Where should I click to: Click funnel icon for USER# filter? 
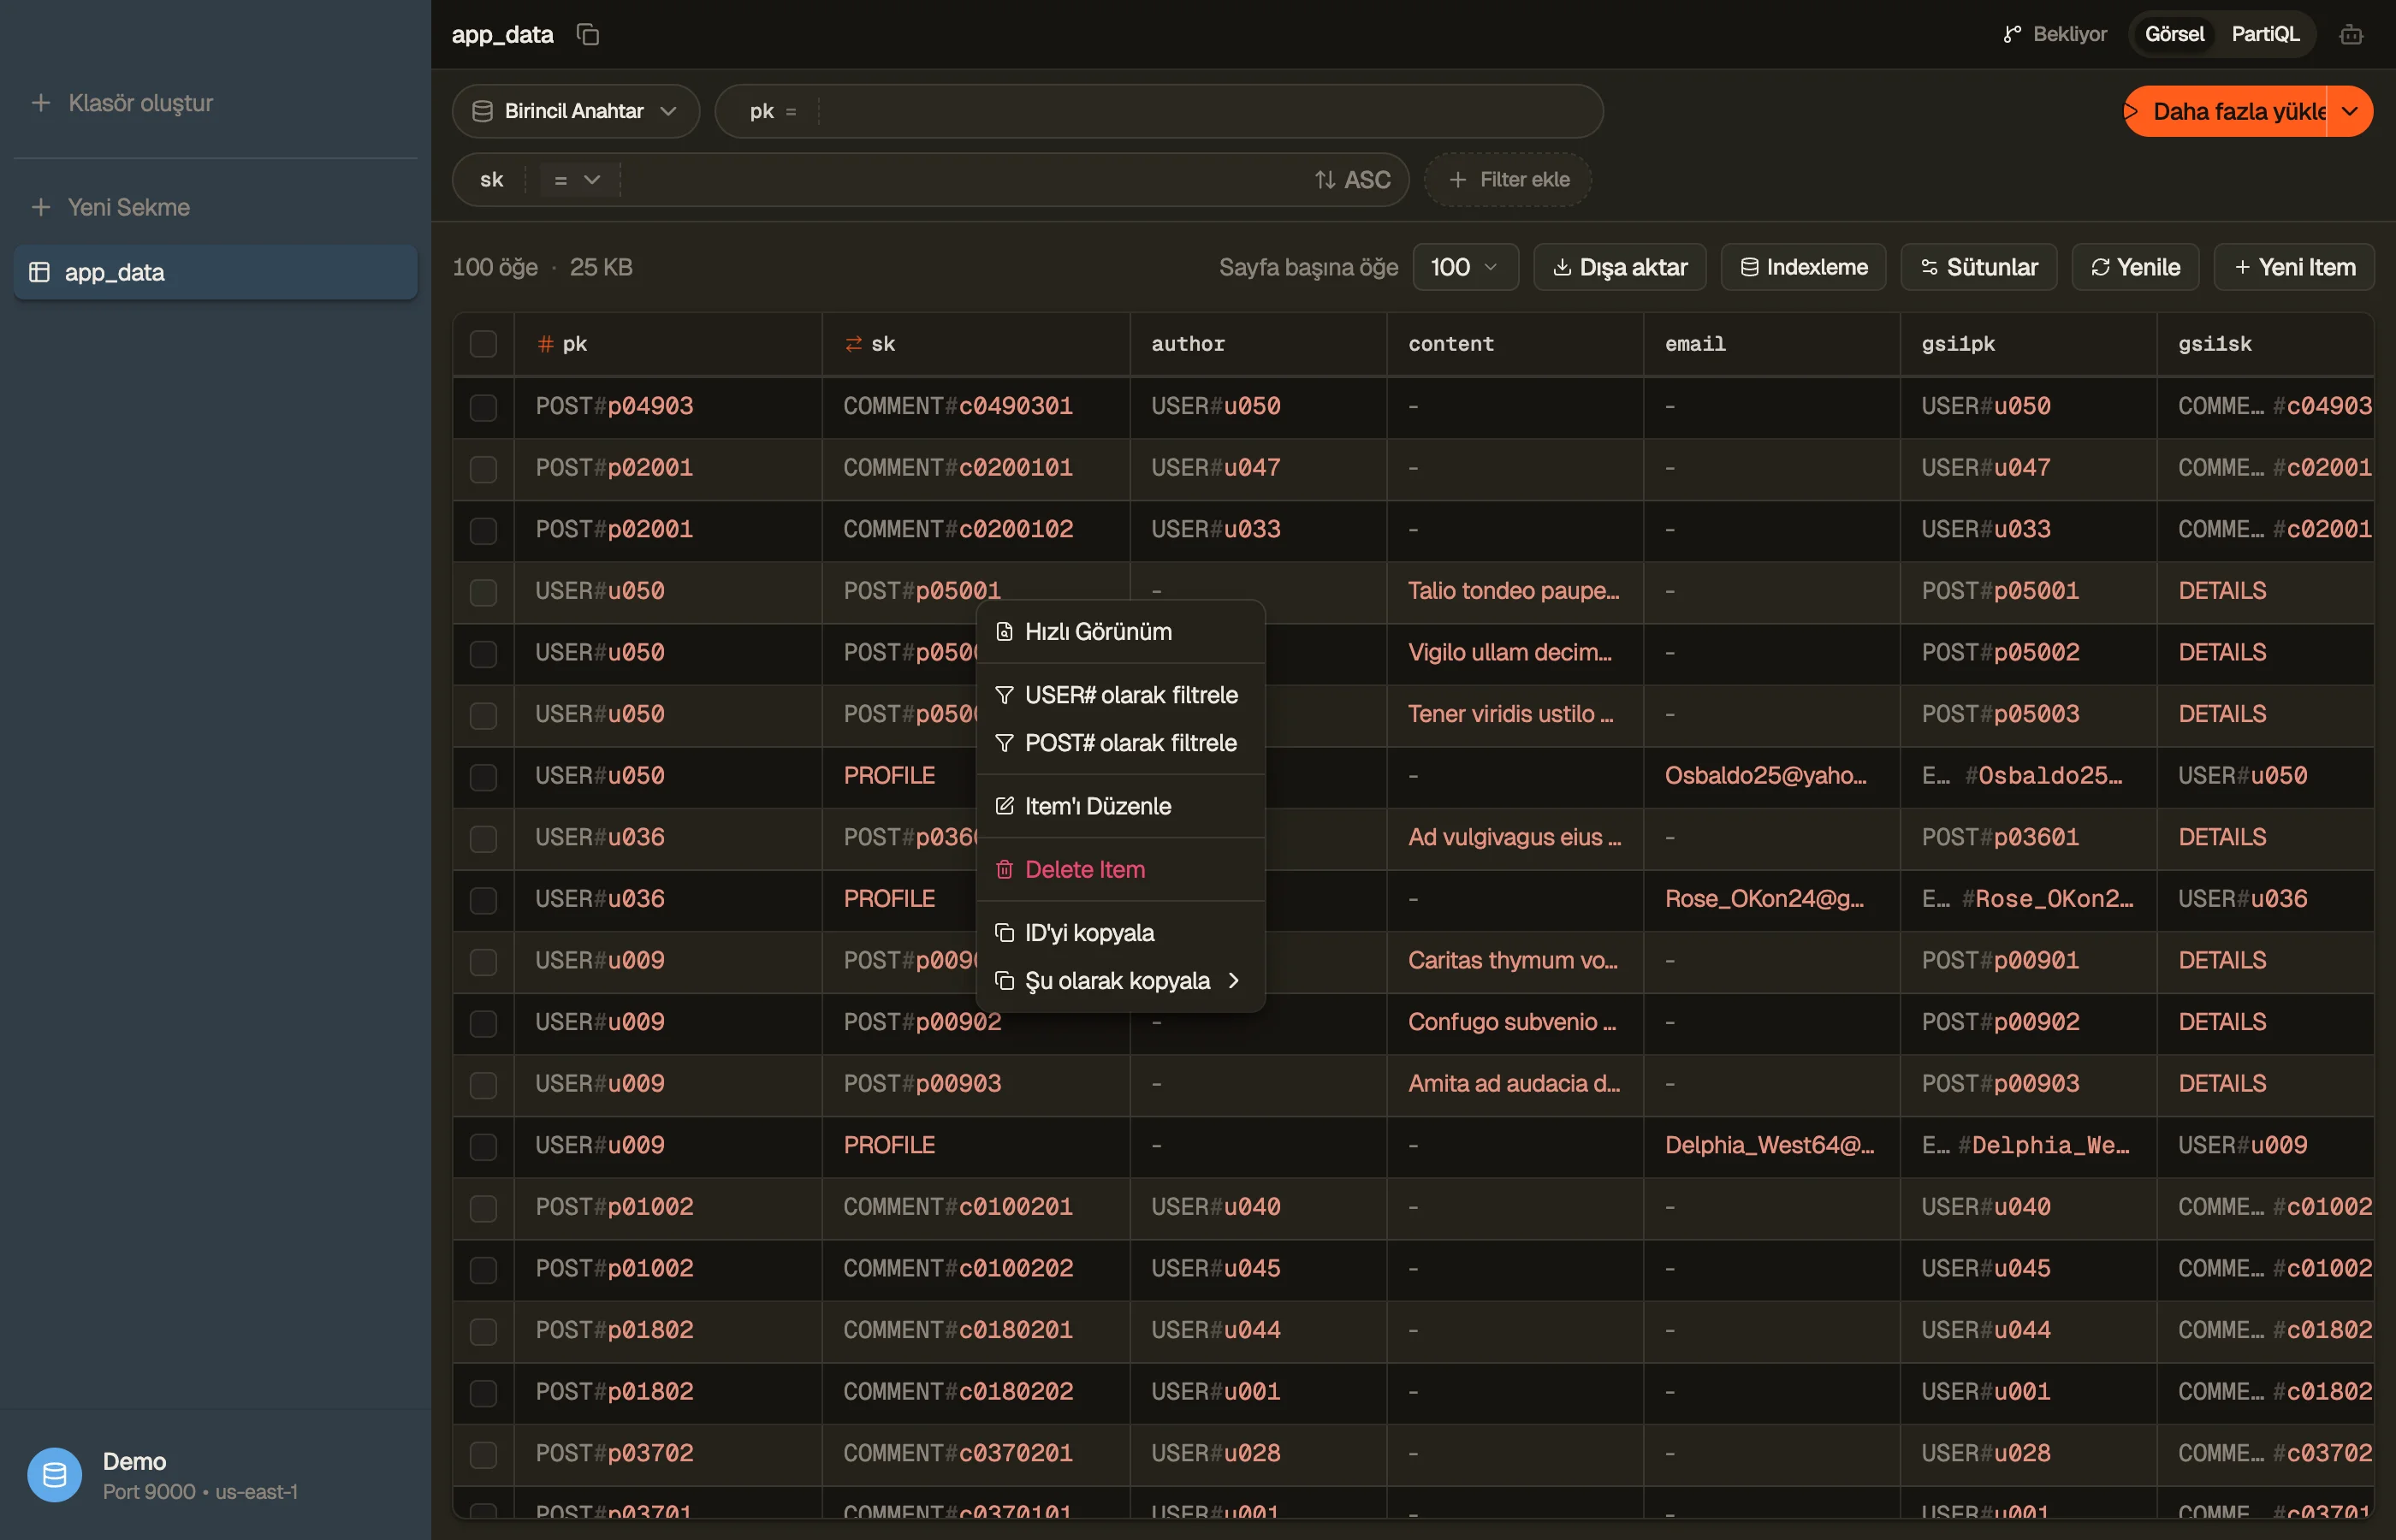[x=1004, y=695]
